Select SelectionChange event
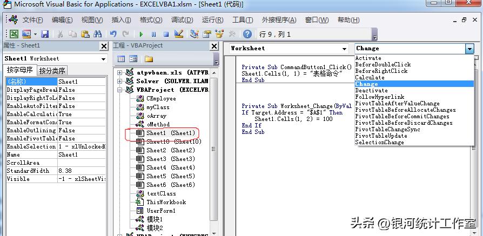Image resolution: width=483 pixels, height=236 pixels. [379, 142]
